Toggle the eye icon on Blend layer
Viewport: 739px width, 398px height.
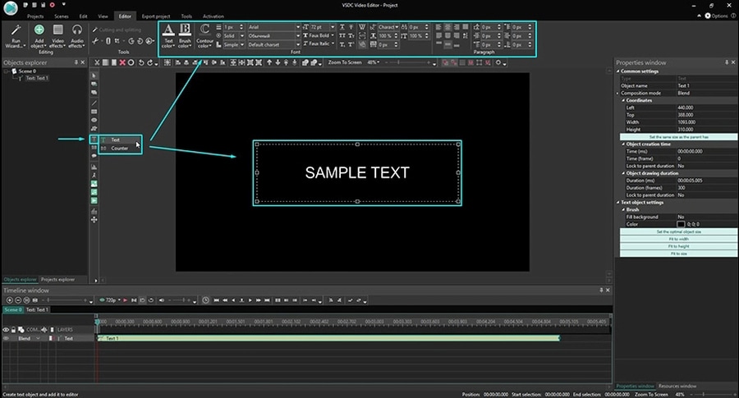click(x=7, y=338)
